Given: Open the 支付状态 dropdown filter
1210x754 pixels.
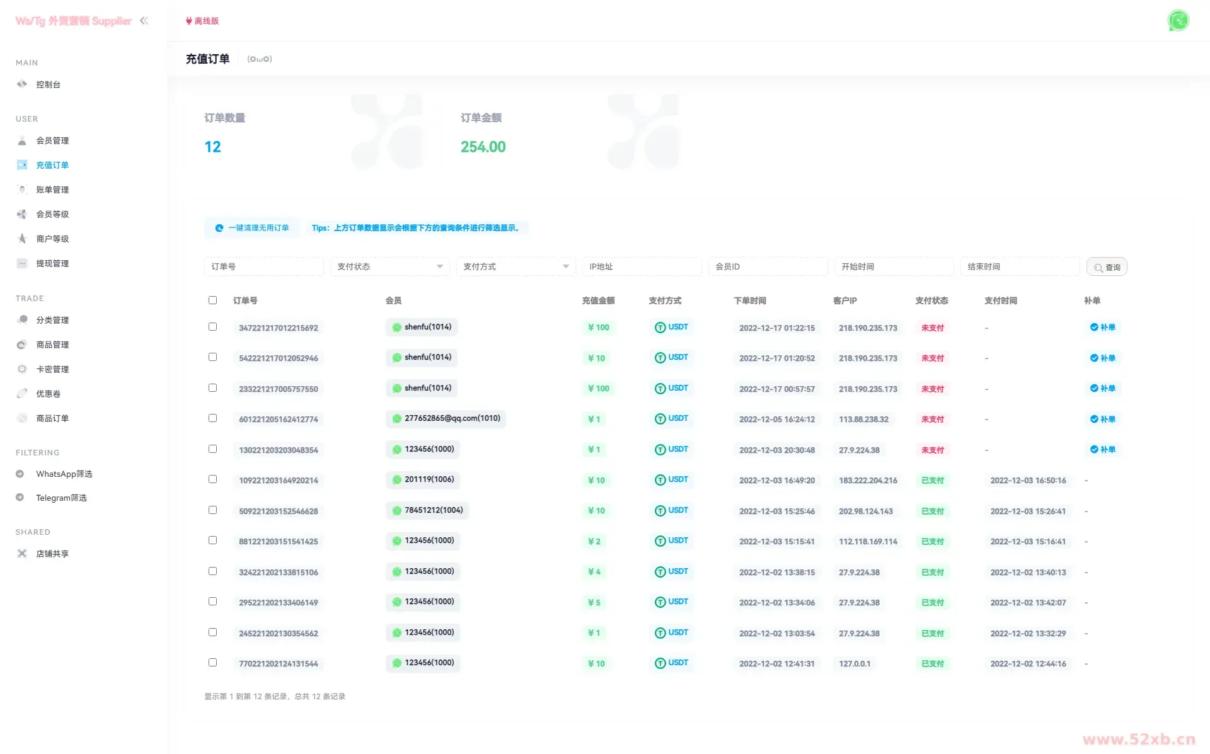Looking at the screenshot, I should tap(389, 266).
